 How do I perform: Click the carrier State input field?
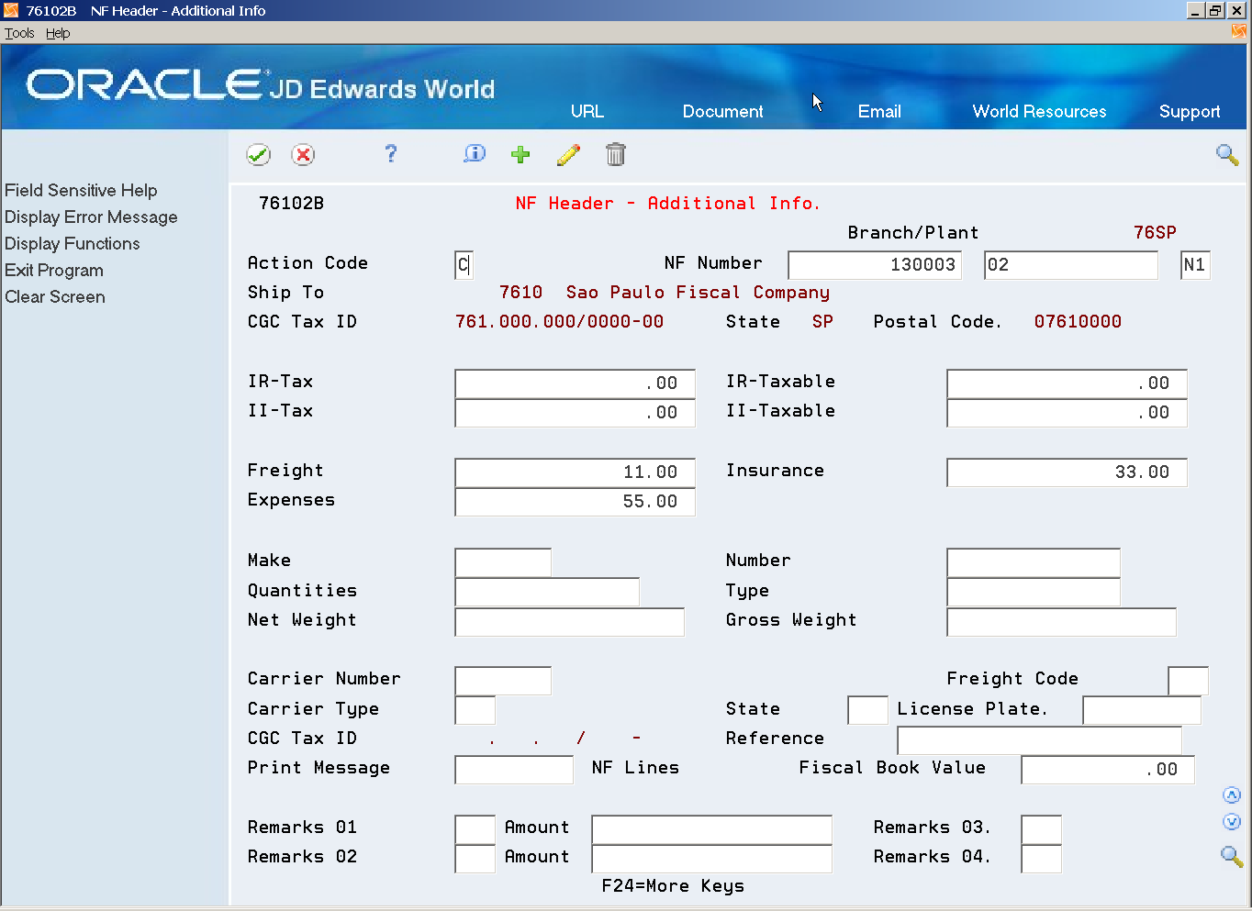(868, 710)
